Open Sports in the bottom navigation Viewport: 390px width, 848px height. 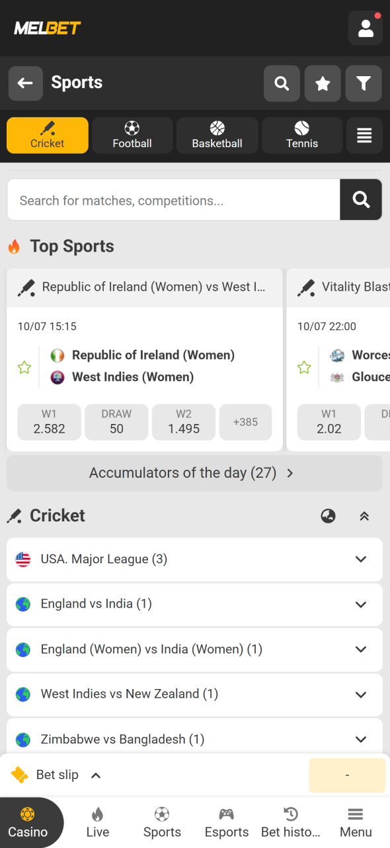(x=162, y=823)
